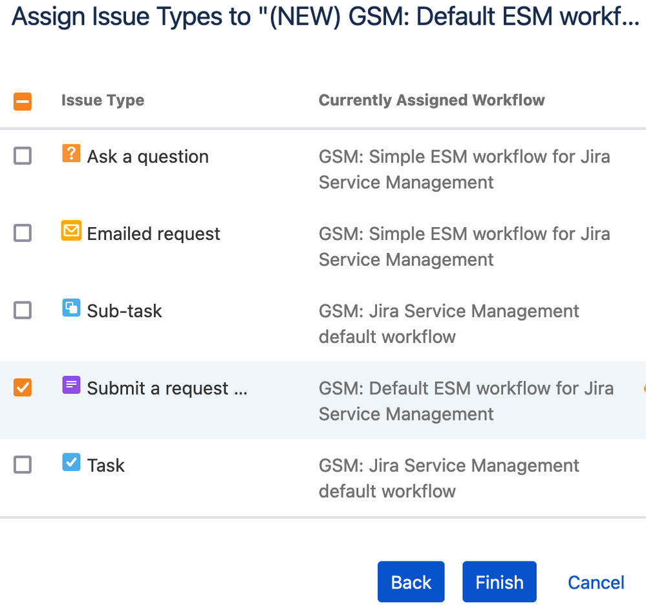Image resolution: width=646 pixels, height=610 pixels.
Task: Click the workflow text for Task row
Action: (x=449, y=478)
